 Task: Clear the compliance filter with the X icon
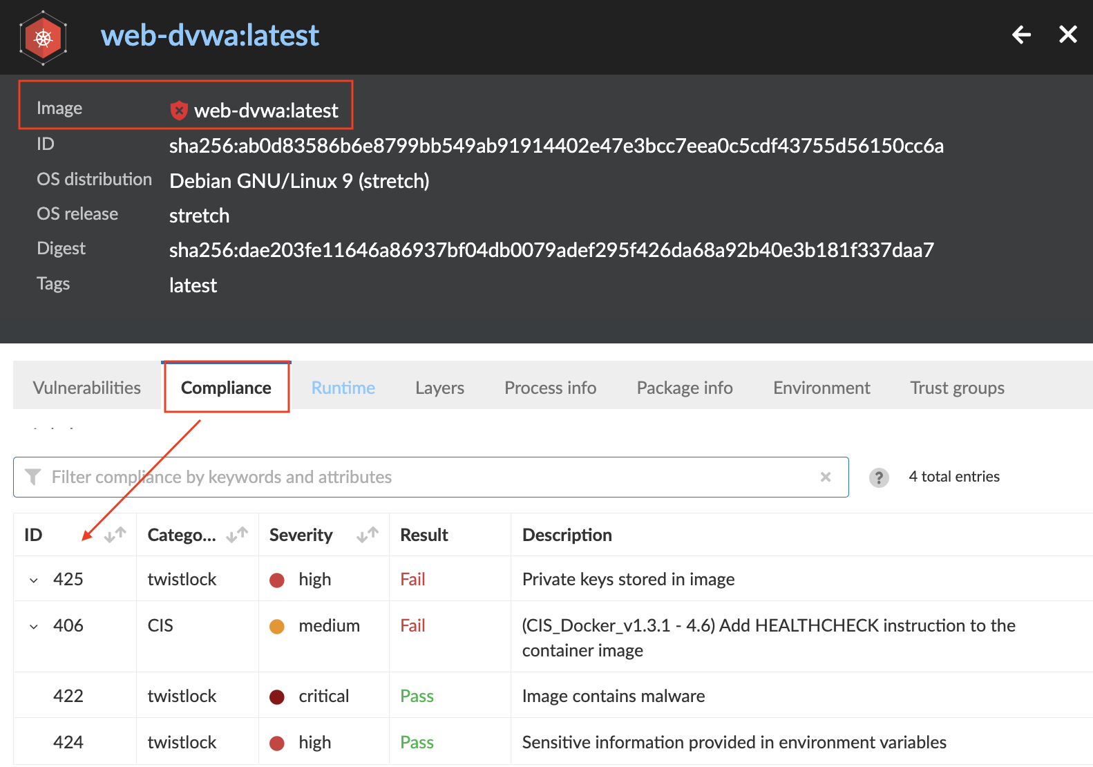(825, 477)
